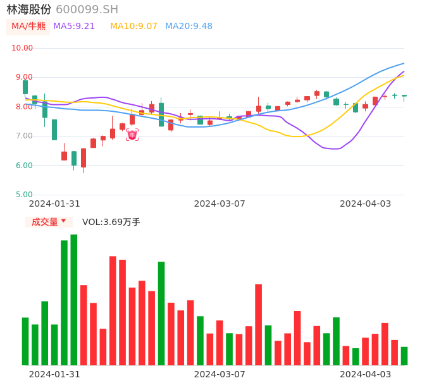Click the 5.00 price axis label
Viewport: 434px width, 383px height.
[25, 195]
